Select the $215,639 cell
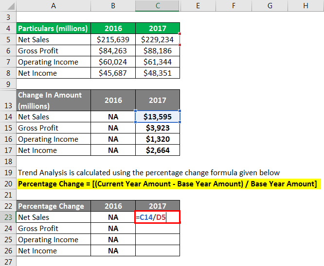 point(113,39)
